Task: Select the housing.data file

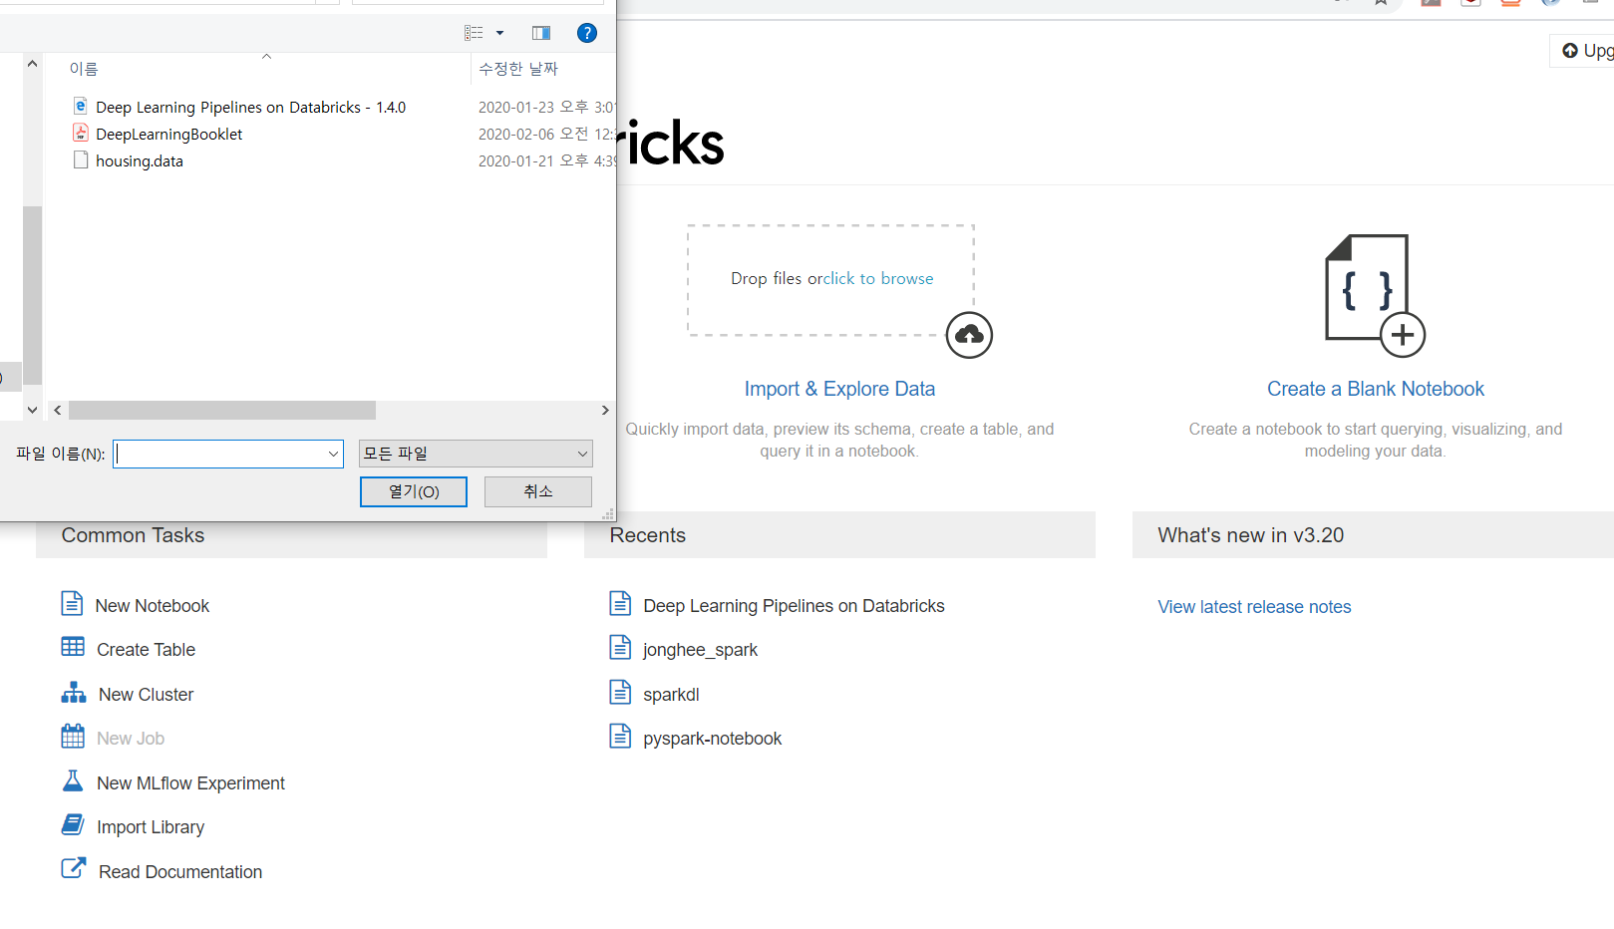Action: coord(140,160)
